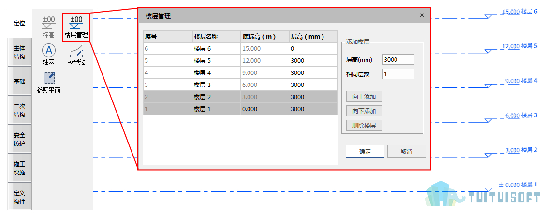Click the 3000 height cell of 楼层 1
This screenshot has width=543, height=215.
[x=313, y=109]
